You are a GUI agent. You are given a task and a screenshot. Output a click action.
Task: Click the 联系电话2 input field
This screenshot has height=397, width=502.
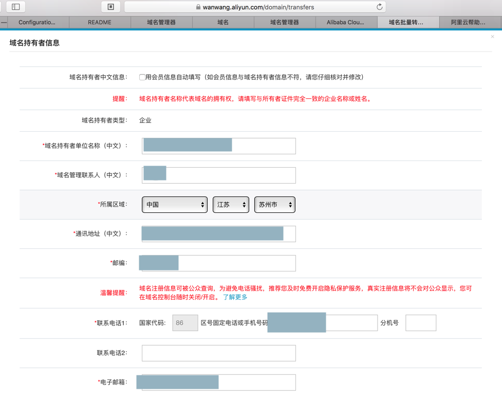pyautogui.click(x=219, y=353)
